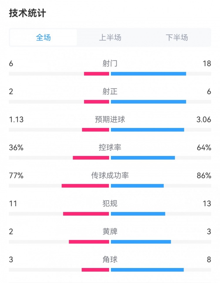The image size is (220, 283).
Task: Open the 上半场 tab
Action: 110,37
